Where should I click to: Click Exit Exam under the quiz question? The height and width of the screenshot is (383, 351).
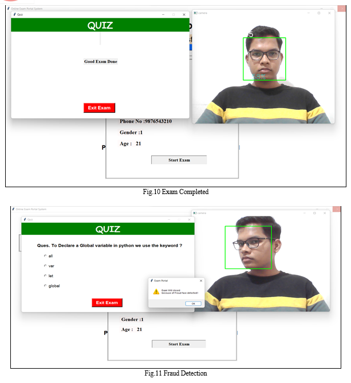(x=107, y=303)
